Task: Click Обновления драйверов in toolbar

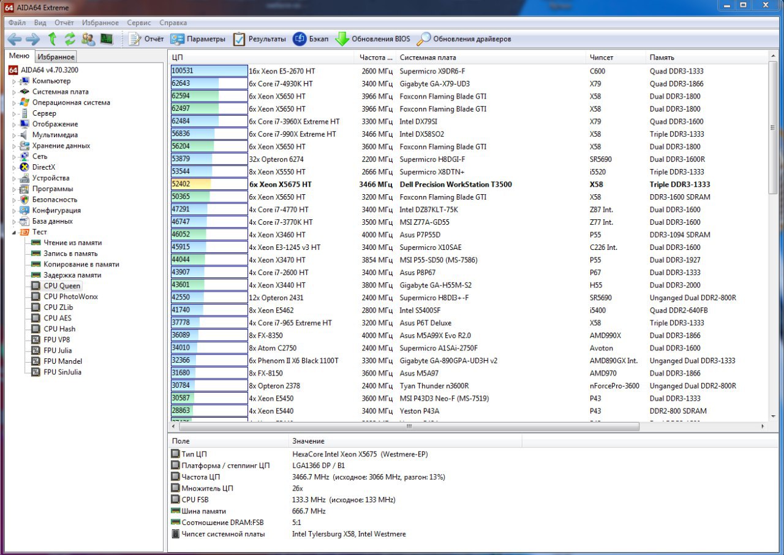Action: [x=464, y=39]
